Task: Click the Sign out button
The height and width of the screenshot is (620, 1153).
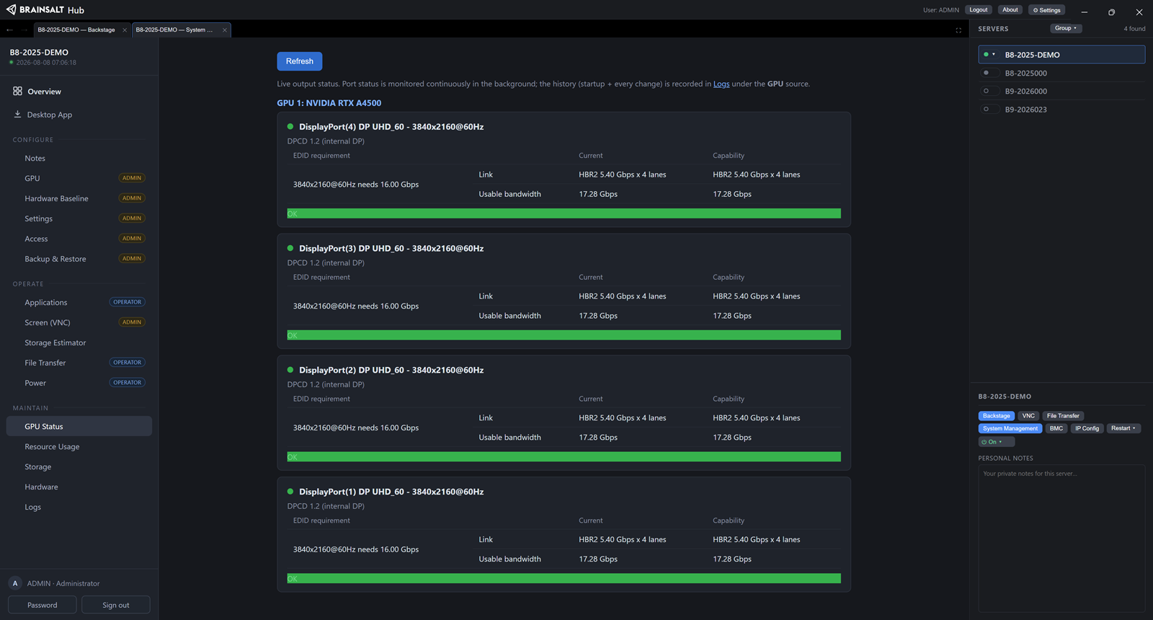Action: 116,605
